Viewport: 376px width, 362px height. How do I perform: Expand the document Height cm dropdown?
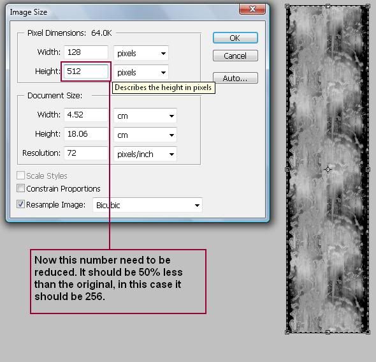tap(145, 135)
